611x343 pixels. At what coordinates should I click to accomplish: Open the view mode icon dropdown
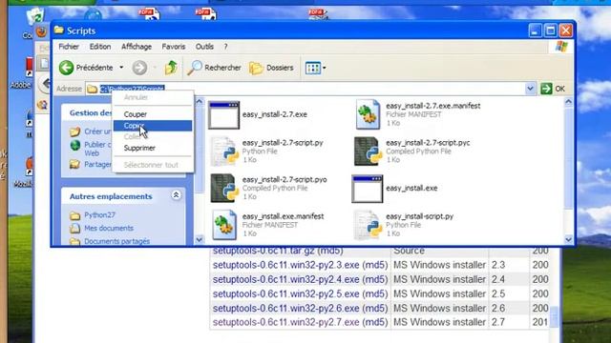pyautogui.click(x=316, y=68)
